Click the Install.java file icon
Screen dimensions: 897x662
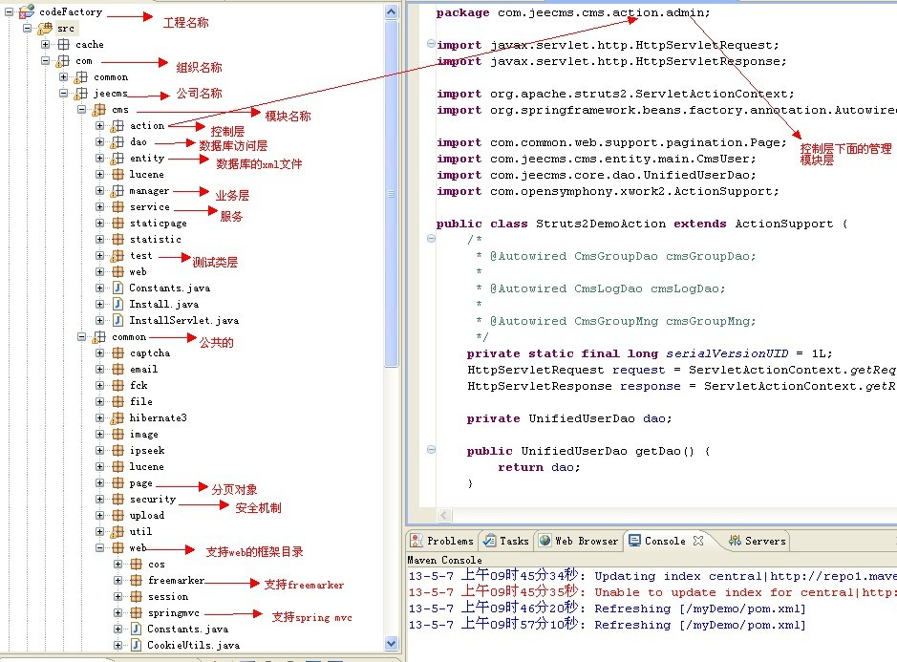(x=117, y=304)
